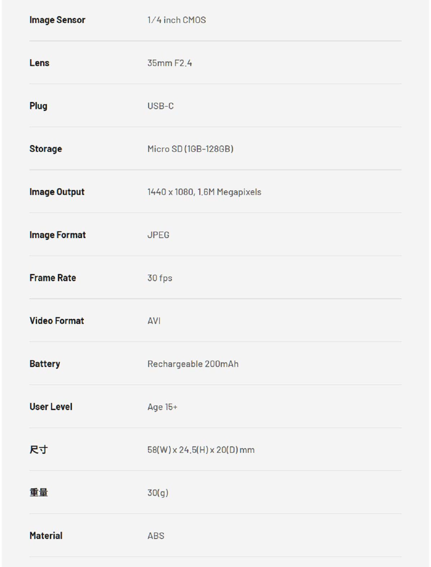The image size is (431, 567).
Task: Click the Image Format label
Action: (x=57, y=235)
